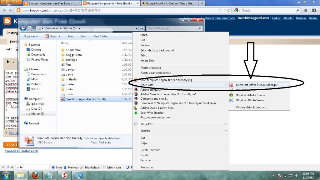The width and height of the screenshot is (320, 180).
Task: Select the isi flasdis folder
Action: coord(69,79)
